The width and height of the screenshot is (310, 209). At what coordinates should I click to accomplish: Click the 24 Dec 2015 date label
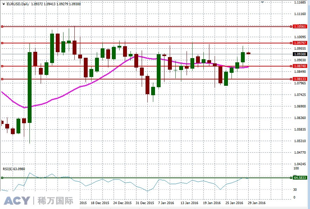coord(122,203)
